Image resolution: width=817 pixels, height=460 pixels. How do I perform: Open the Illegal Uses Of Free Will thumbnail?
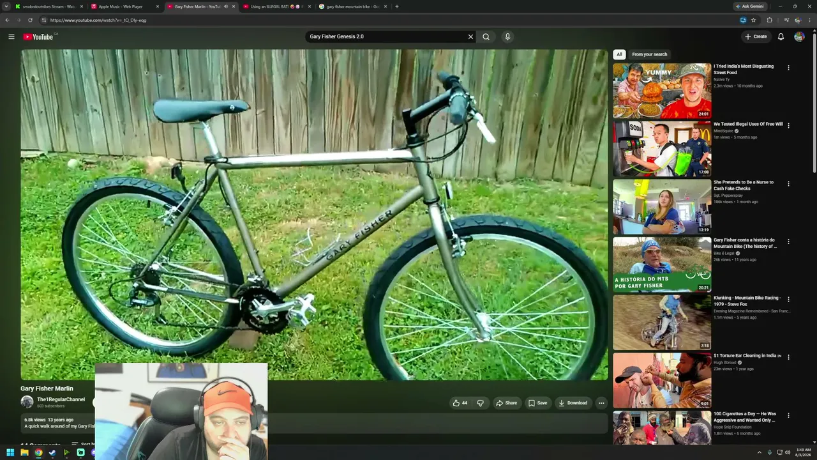[x=662, y=149]
